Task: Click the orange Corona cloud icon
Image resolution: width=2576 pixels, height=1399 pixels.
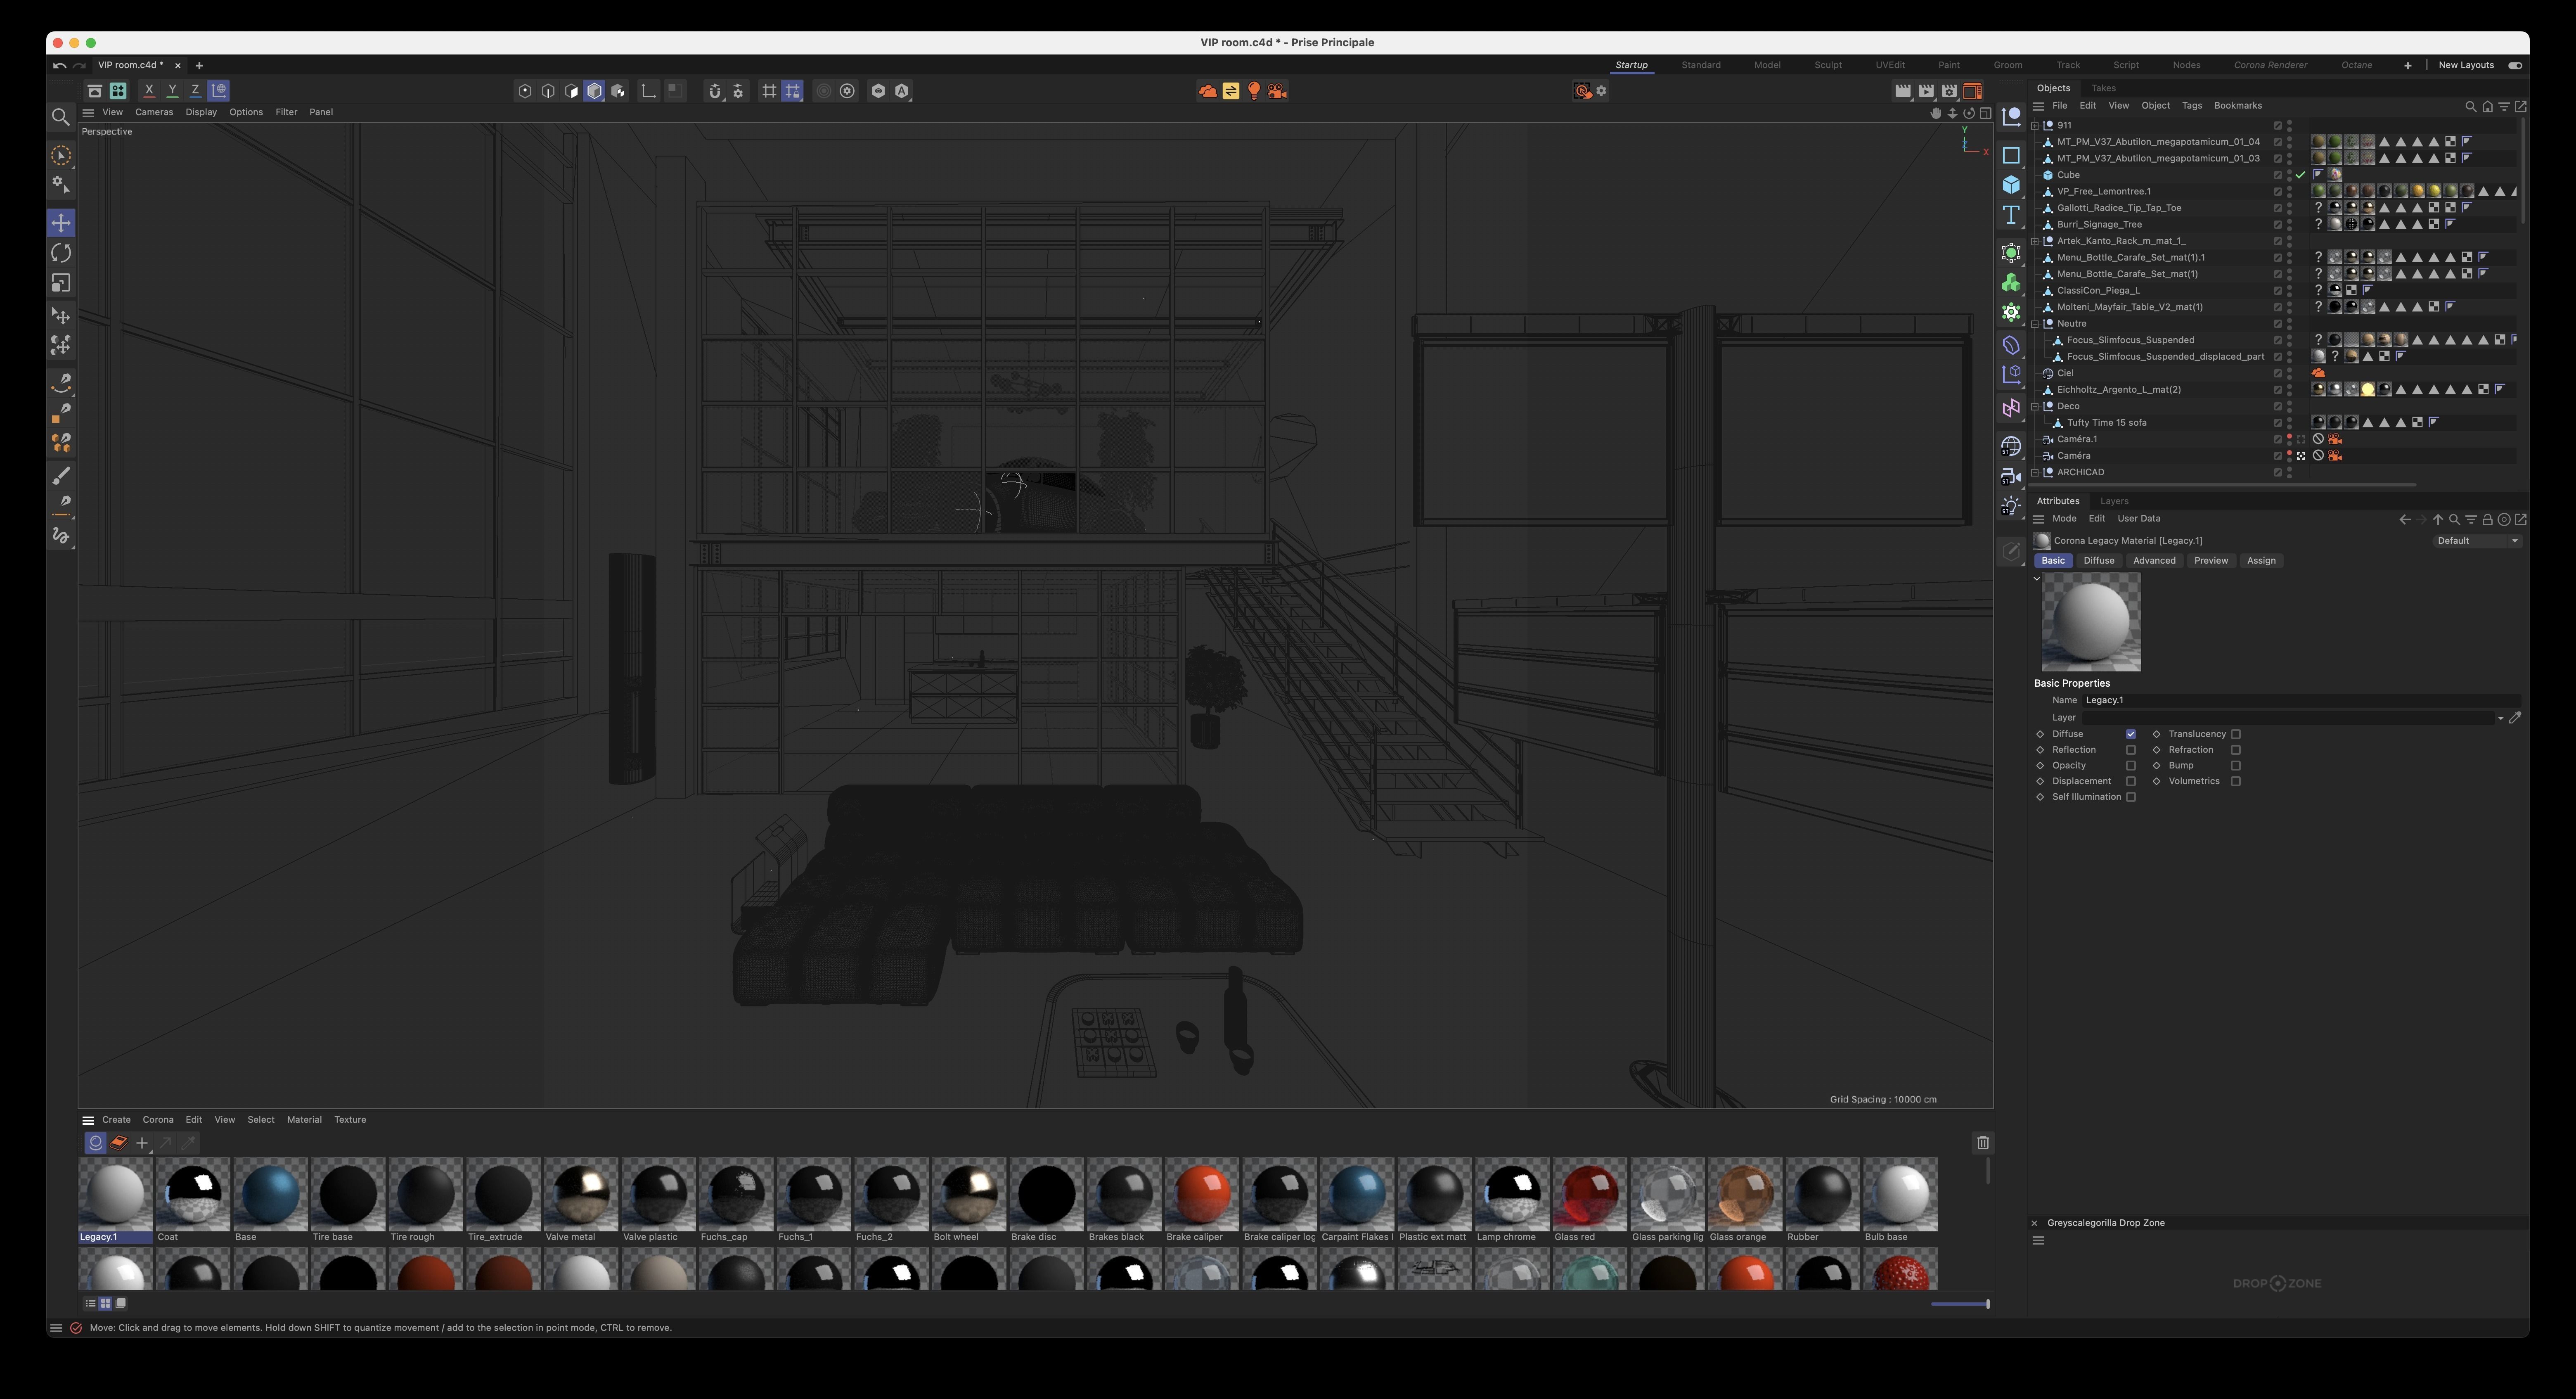Action: click(x=1207, y=91)
